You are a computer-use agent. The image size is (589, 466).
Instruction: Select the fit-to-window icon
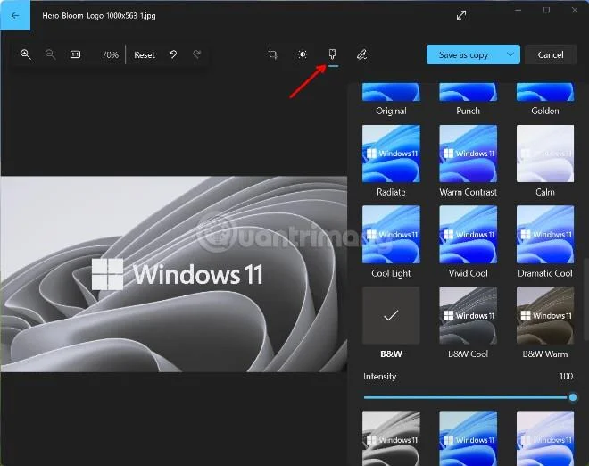[x=76, y=54]
